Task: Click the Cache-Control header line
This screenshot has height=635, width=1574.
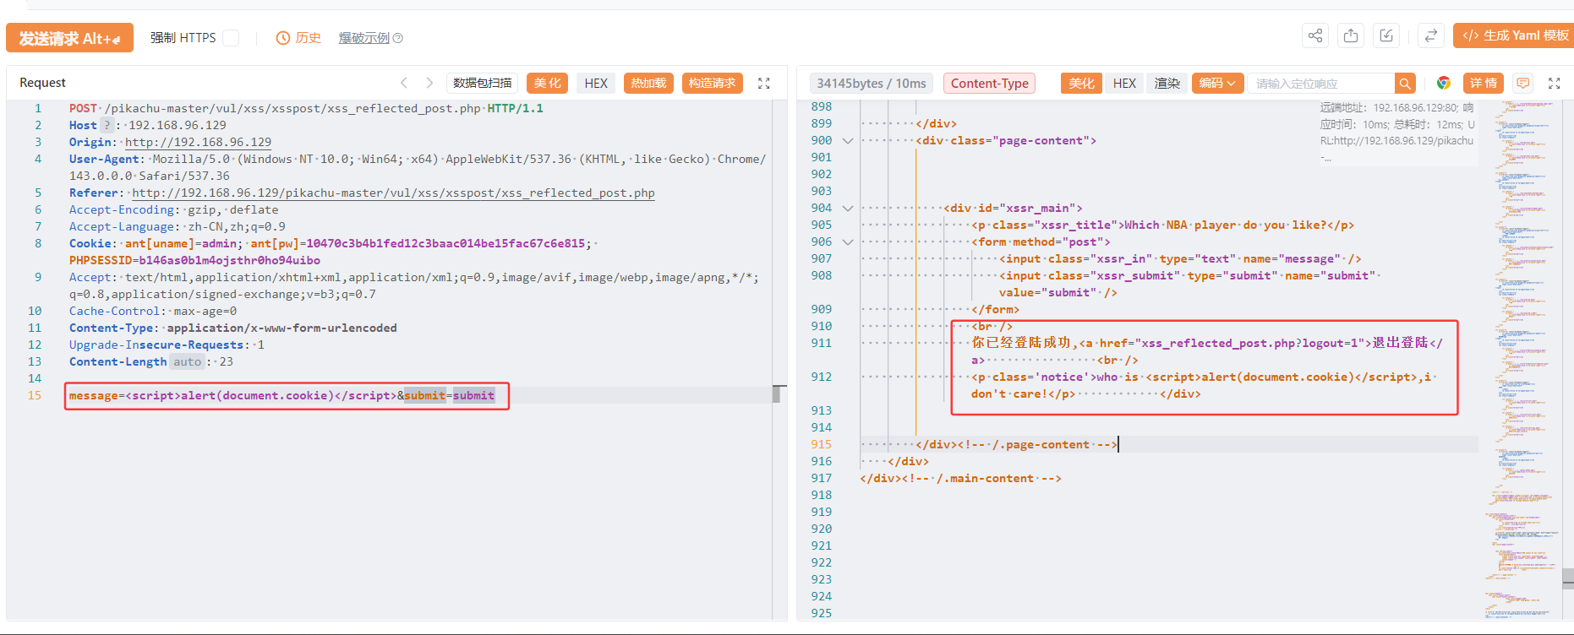Action: click(x=153, y=311)
